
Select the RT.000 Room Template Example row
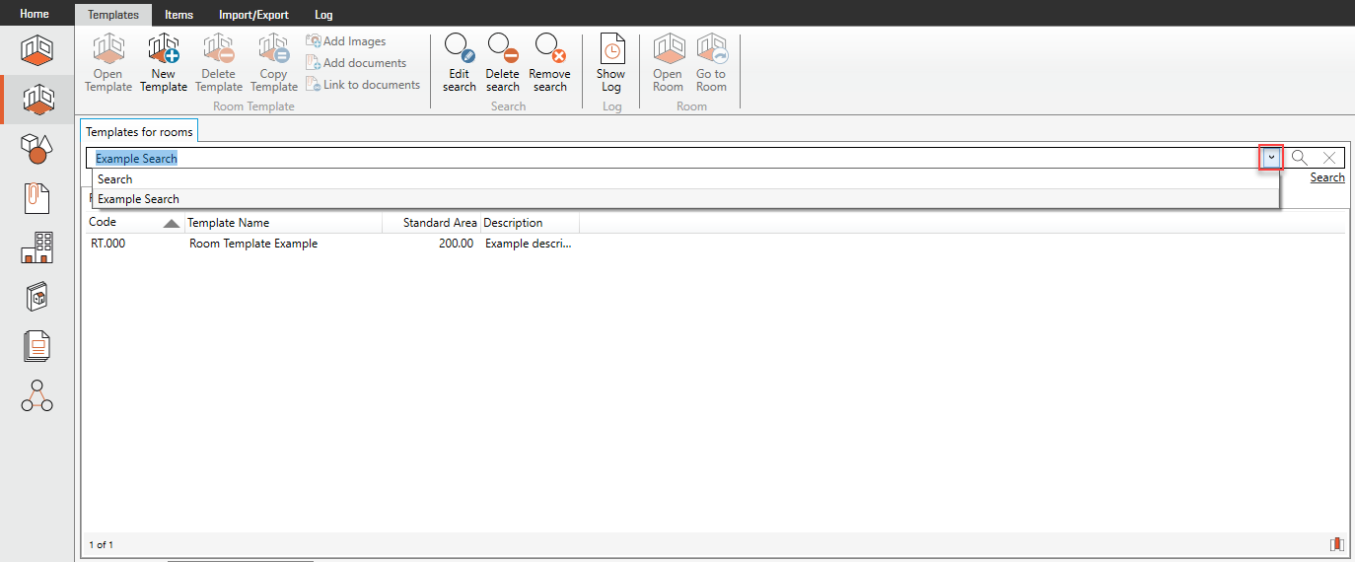(253, 244)
